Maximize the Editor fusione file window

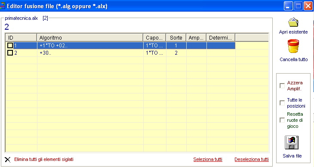coord(298,6)
